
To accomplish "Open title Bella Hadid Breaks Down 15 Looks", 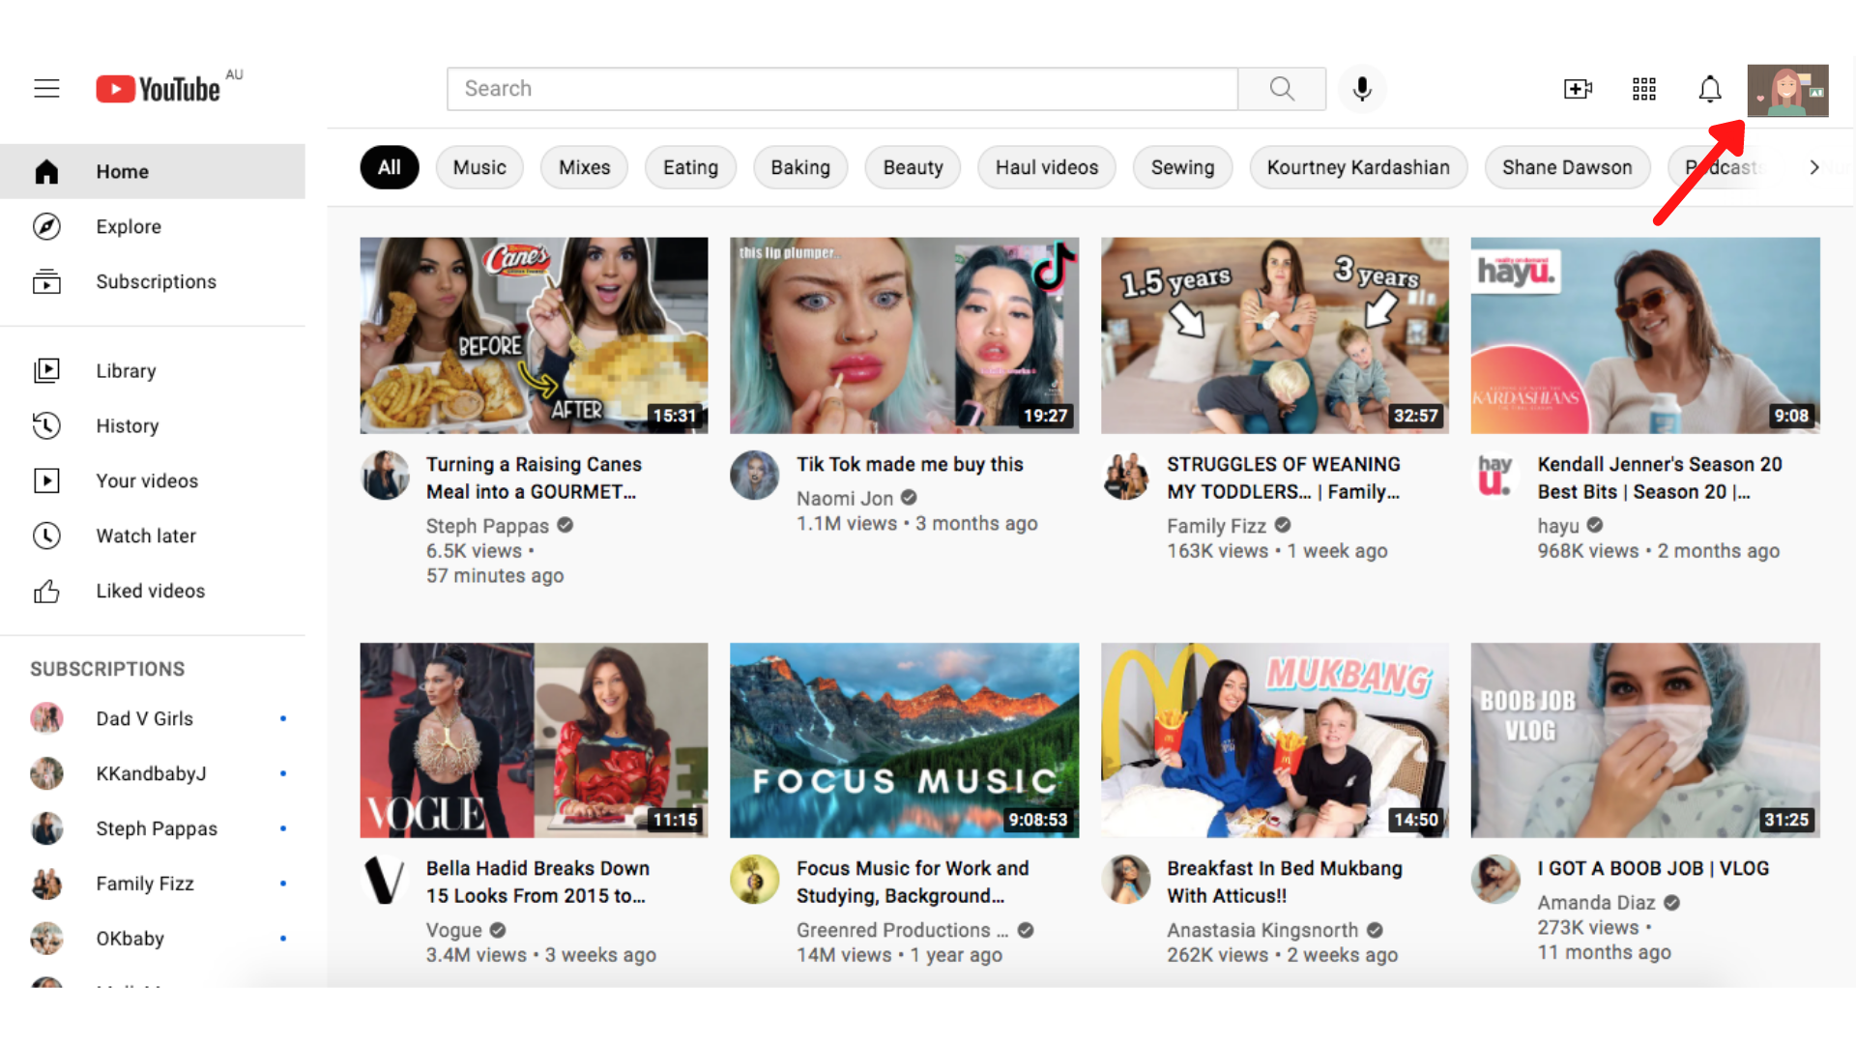I will 537,883.
